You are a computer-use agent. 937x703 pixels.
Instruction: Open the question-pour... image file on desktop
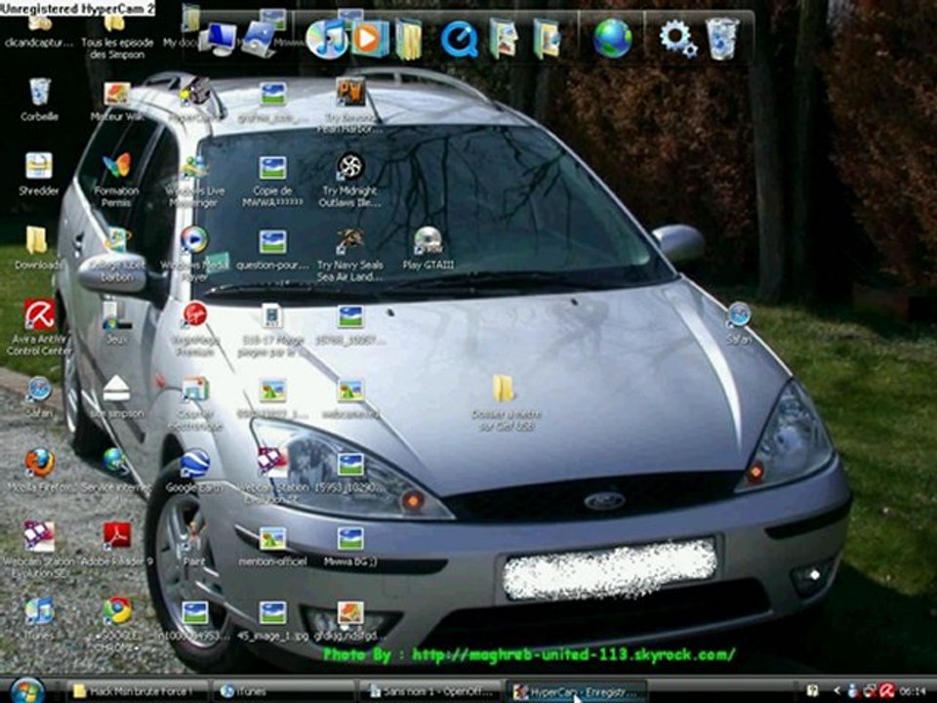[x=272, y=247]
